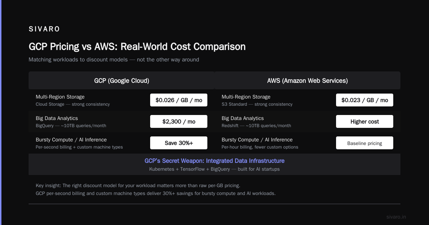429x225 pixels.
Task: Click BigQuery — ~10TB queries/month text
Action: pyautogui.click(x=71, y=126)
